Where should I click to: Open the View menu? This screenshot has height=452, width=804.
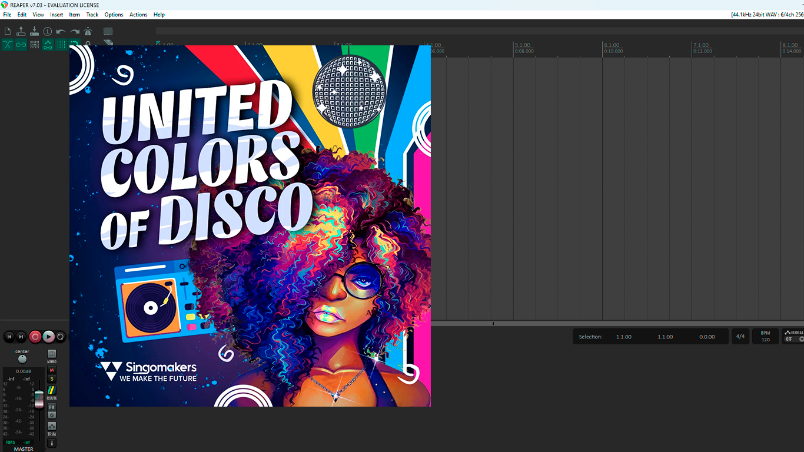(38, 15)
